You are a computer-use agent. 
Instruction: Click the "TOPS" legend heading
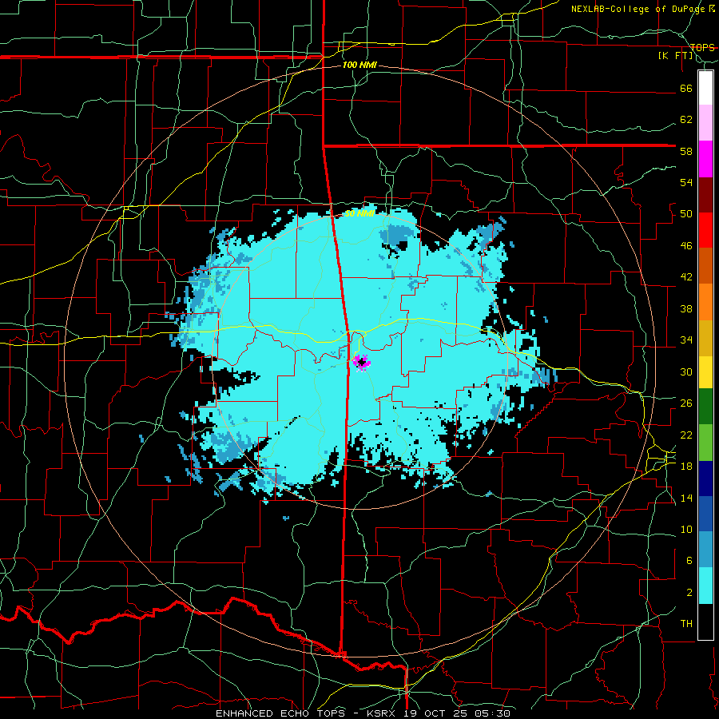[x=702, y=47]
